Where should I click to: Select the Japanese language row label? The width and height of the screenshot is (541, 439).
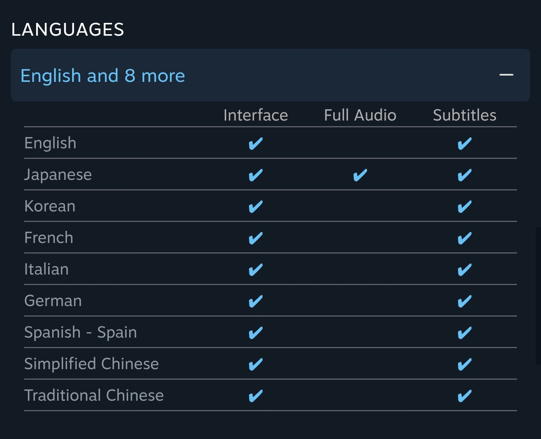tap(58, 175)
